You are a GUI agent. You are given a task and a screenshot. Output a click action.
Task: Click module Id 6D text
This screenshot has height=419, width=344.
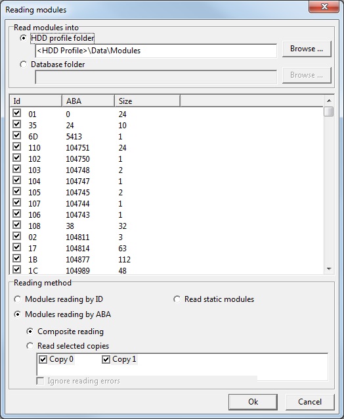coord(33,137)
